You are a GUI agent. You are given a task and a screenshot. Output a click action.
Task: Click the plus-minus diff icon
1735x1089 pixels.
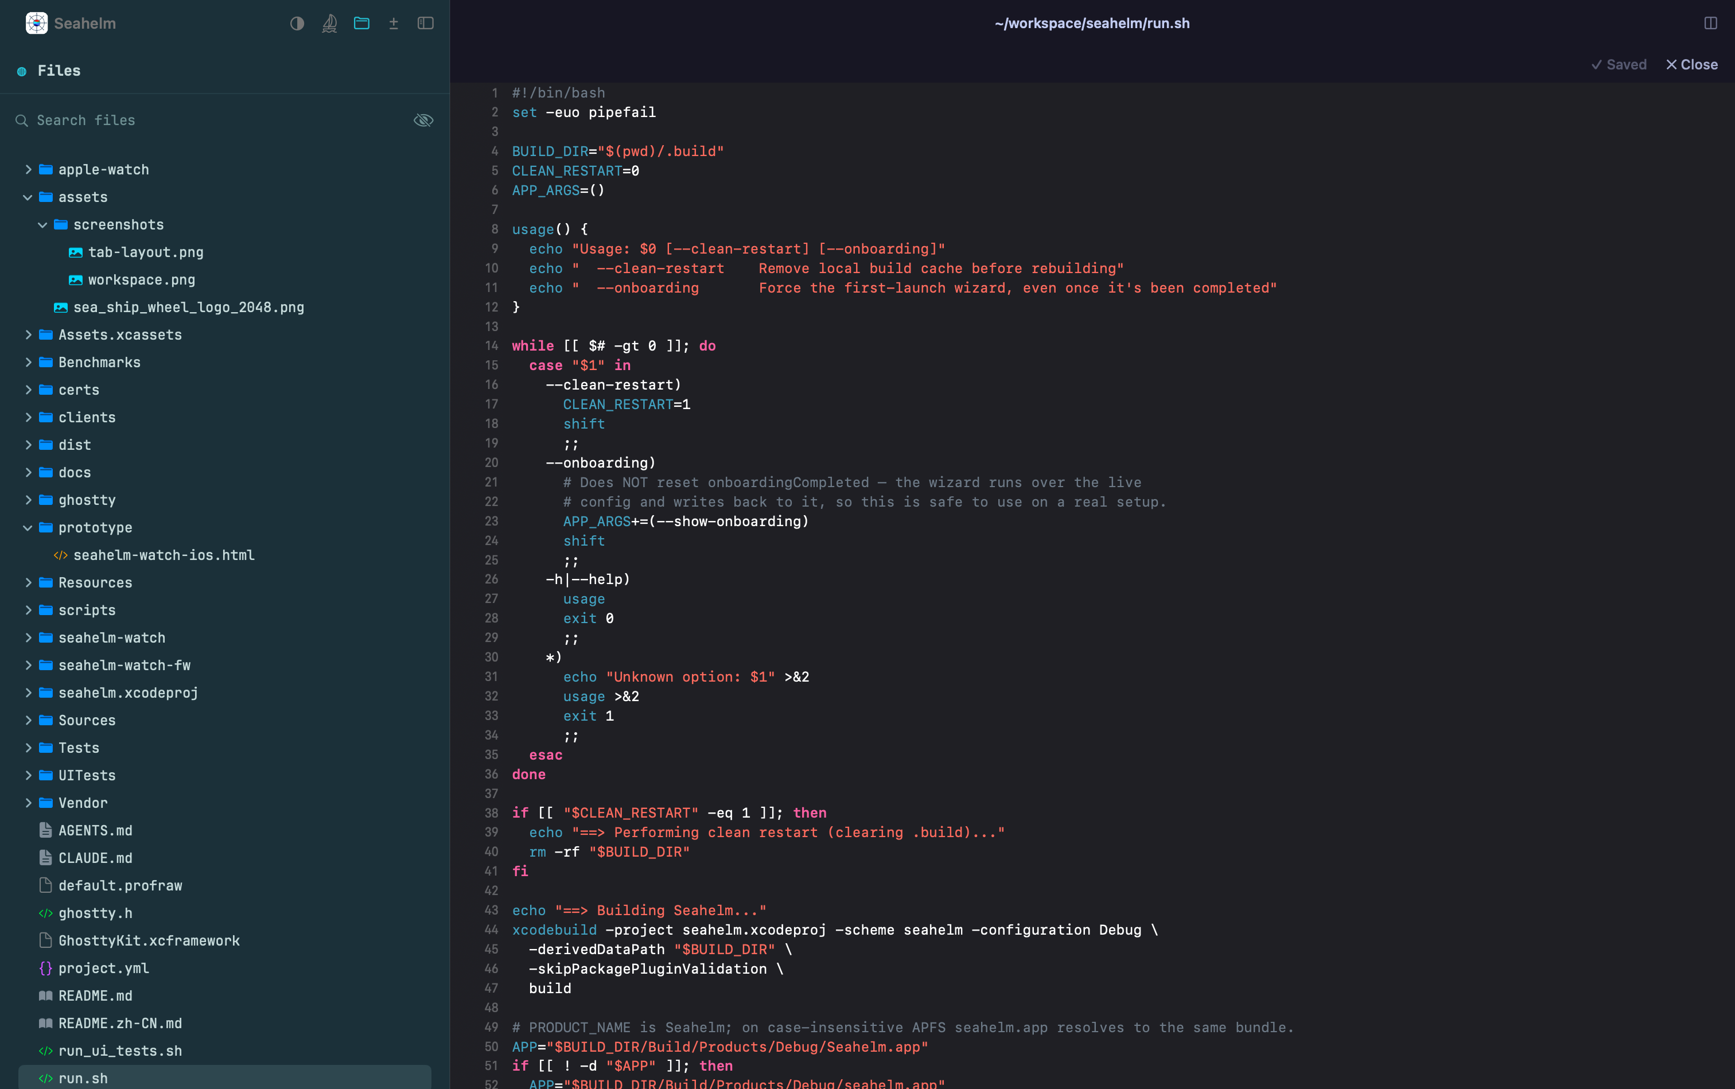[x=393, y=23]
